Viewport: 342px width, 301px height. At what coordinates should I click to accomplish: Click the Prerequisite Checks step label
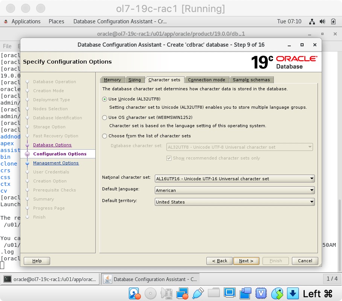click(x=55, y=190)
